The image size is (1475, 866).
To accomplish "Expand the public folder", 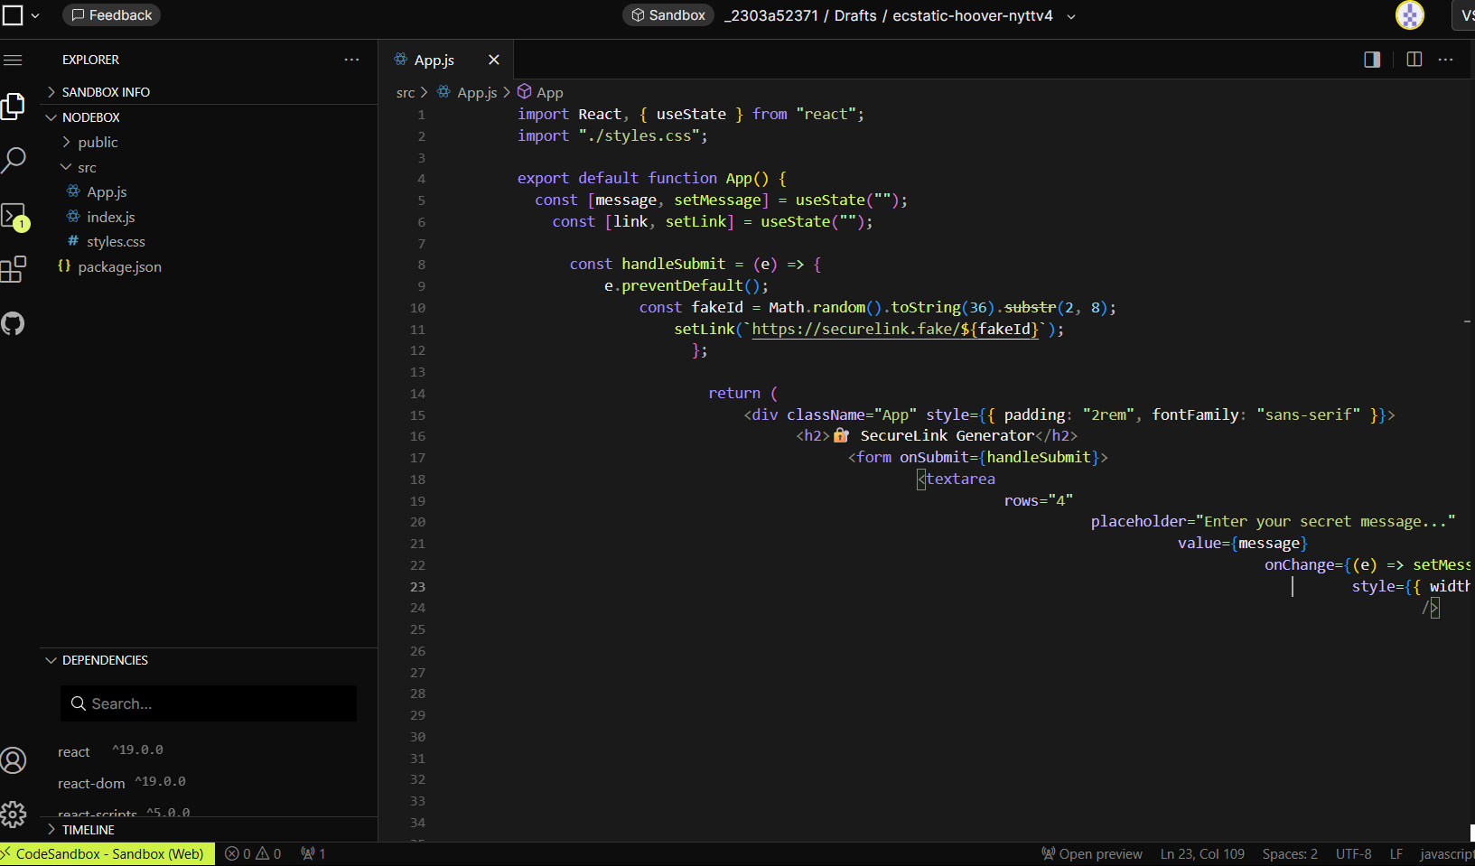I will pyautogui.click(x=98, y=143).
